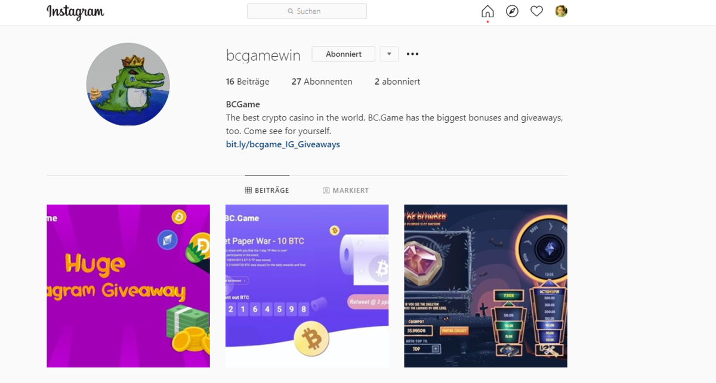This screenshot has height=383, width=716.
Task: Open the slot machine game post
Action: [486, 286]
